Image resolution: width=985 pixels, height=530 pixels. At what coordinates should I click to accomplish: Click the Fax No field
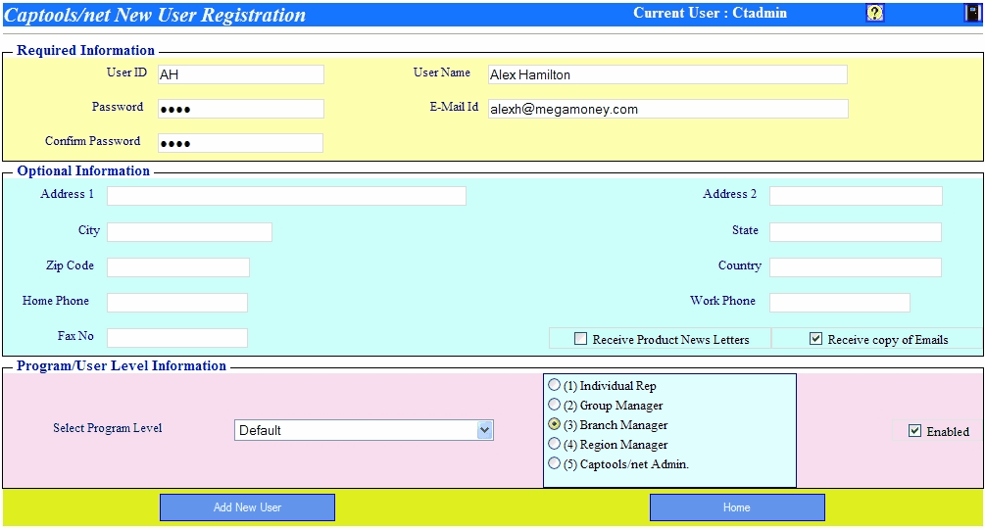(x=177, y=338)
